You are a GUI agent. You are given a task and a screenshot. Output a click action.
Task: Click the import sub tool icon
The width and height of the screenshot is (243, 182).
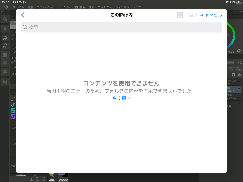pyautogui.click(x=31, y=179)
